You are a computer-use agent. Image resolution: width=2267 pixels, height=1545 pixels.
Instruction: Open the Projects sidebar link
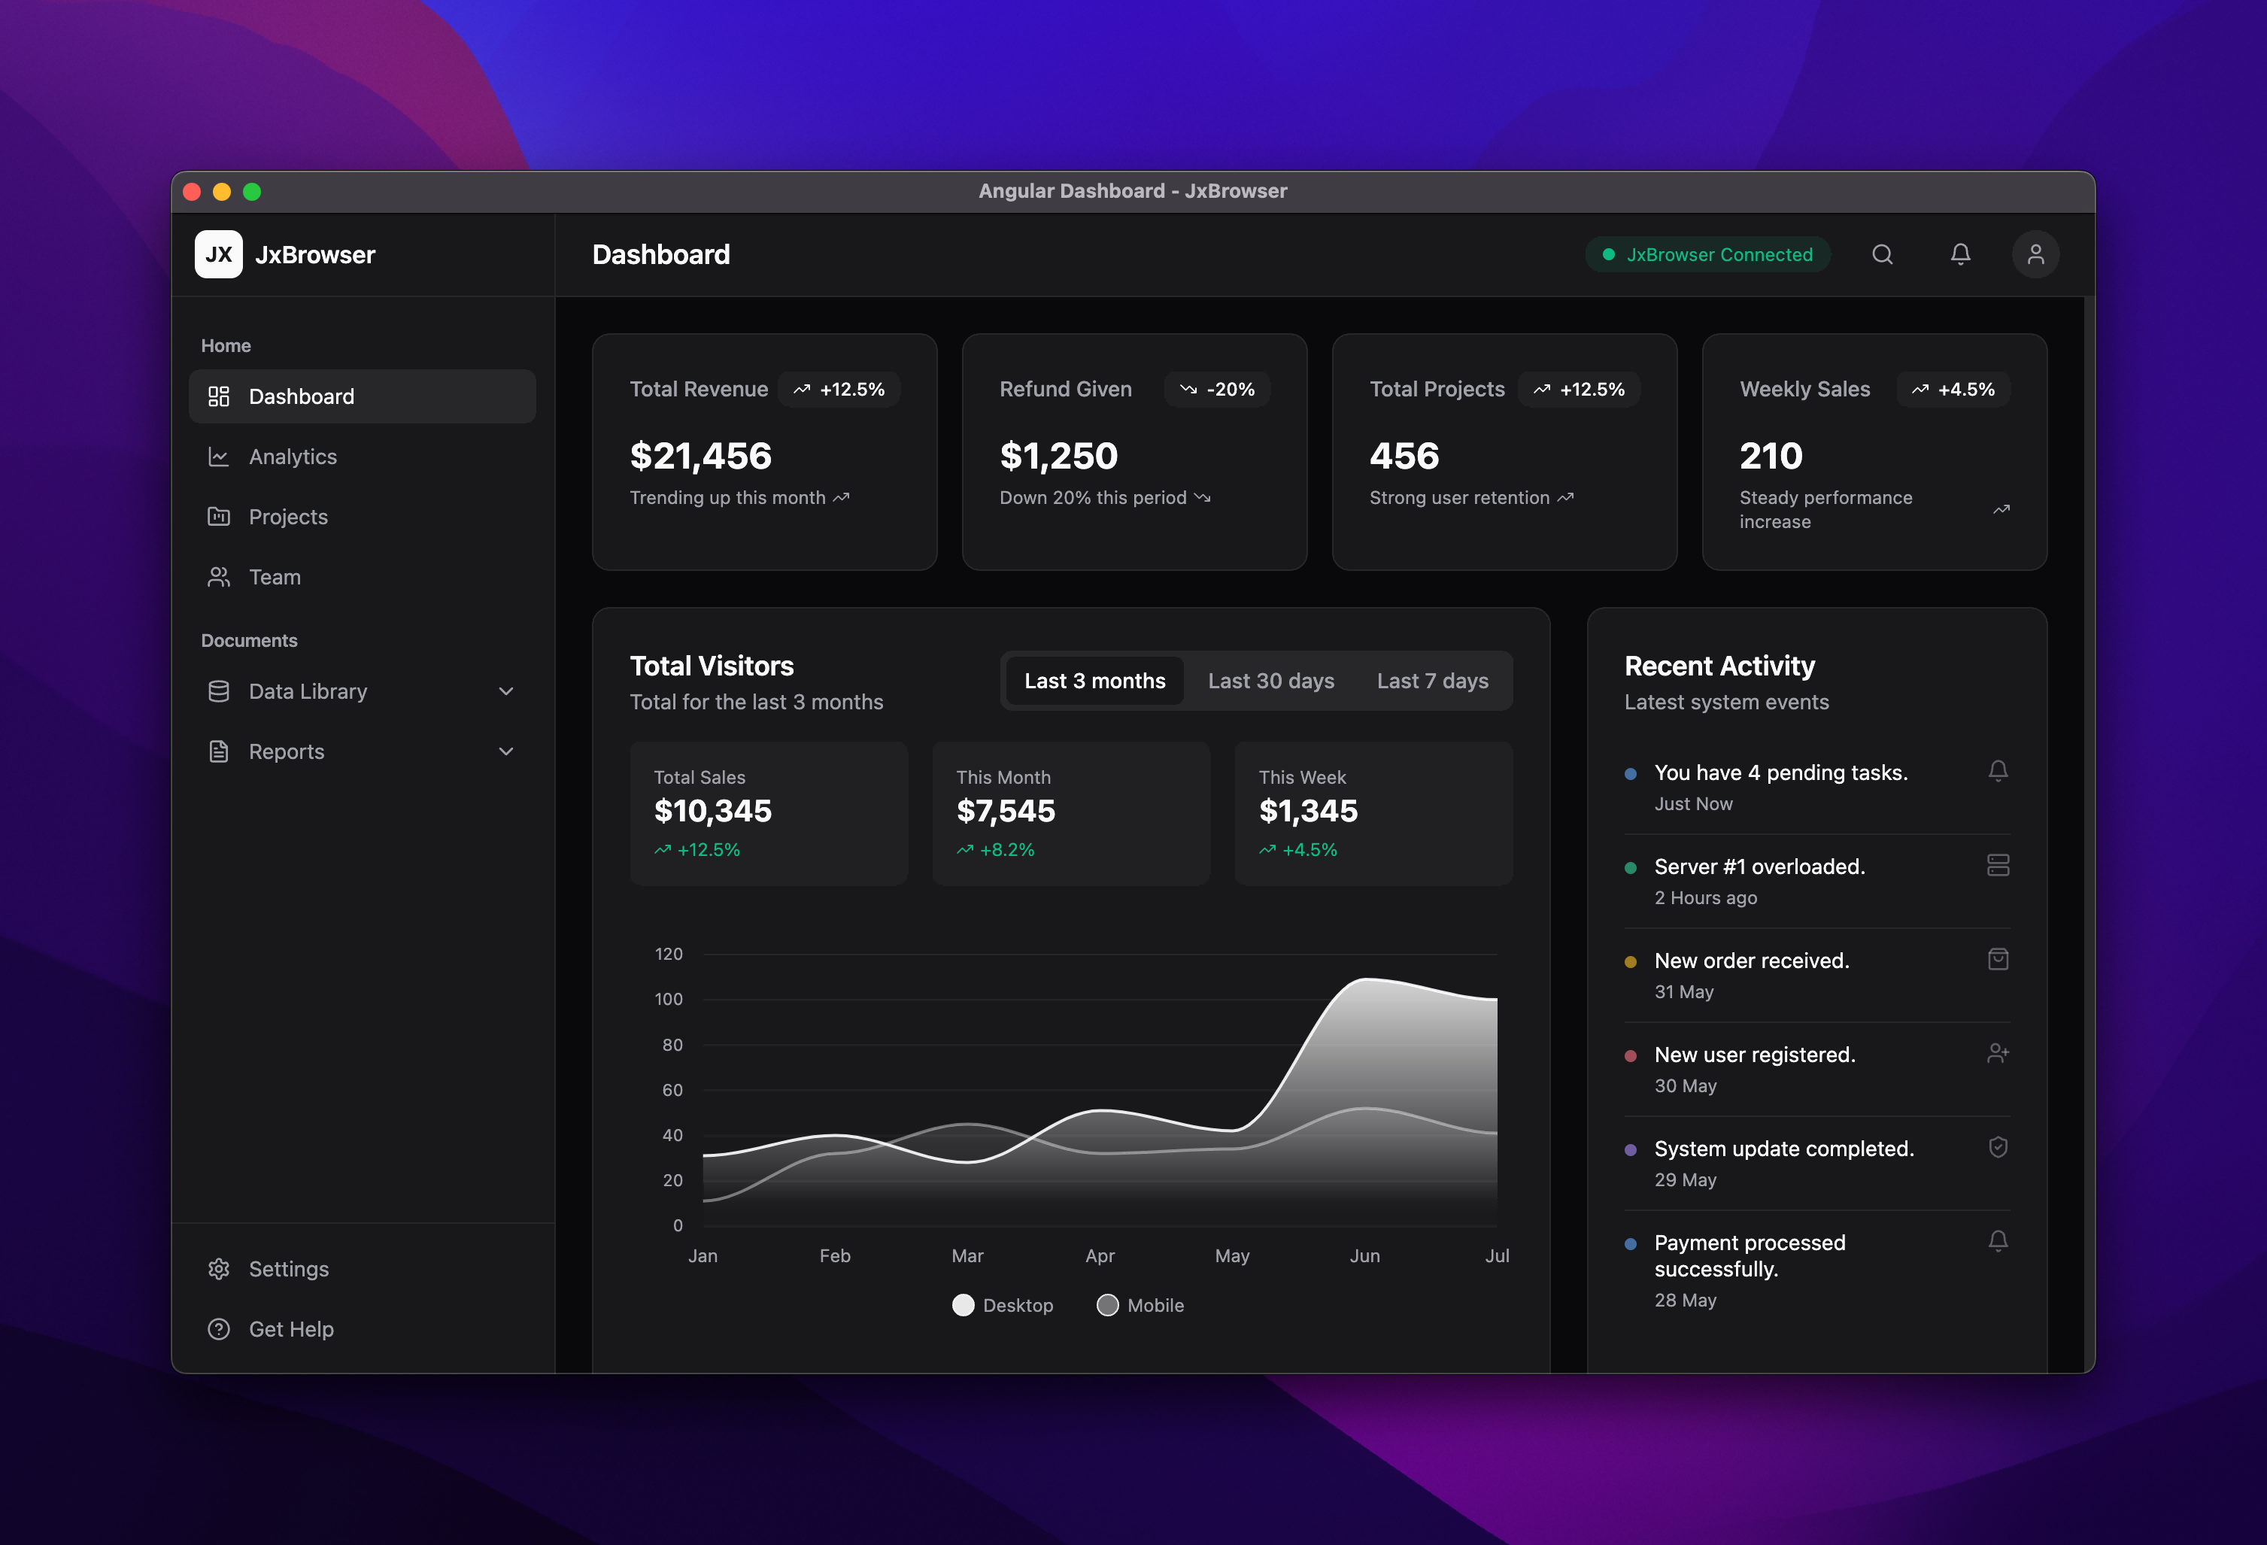[x=288, y=517]
